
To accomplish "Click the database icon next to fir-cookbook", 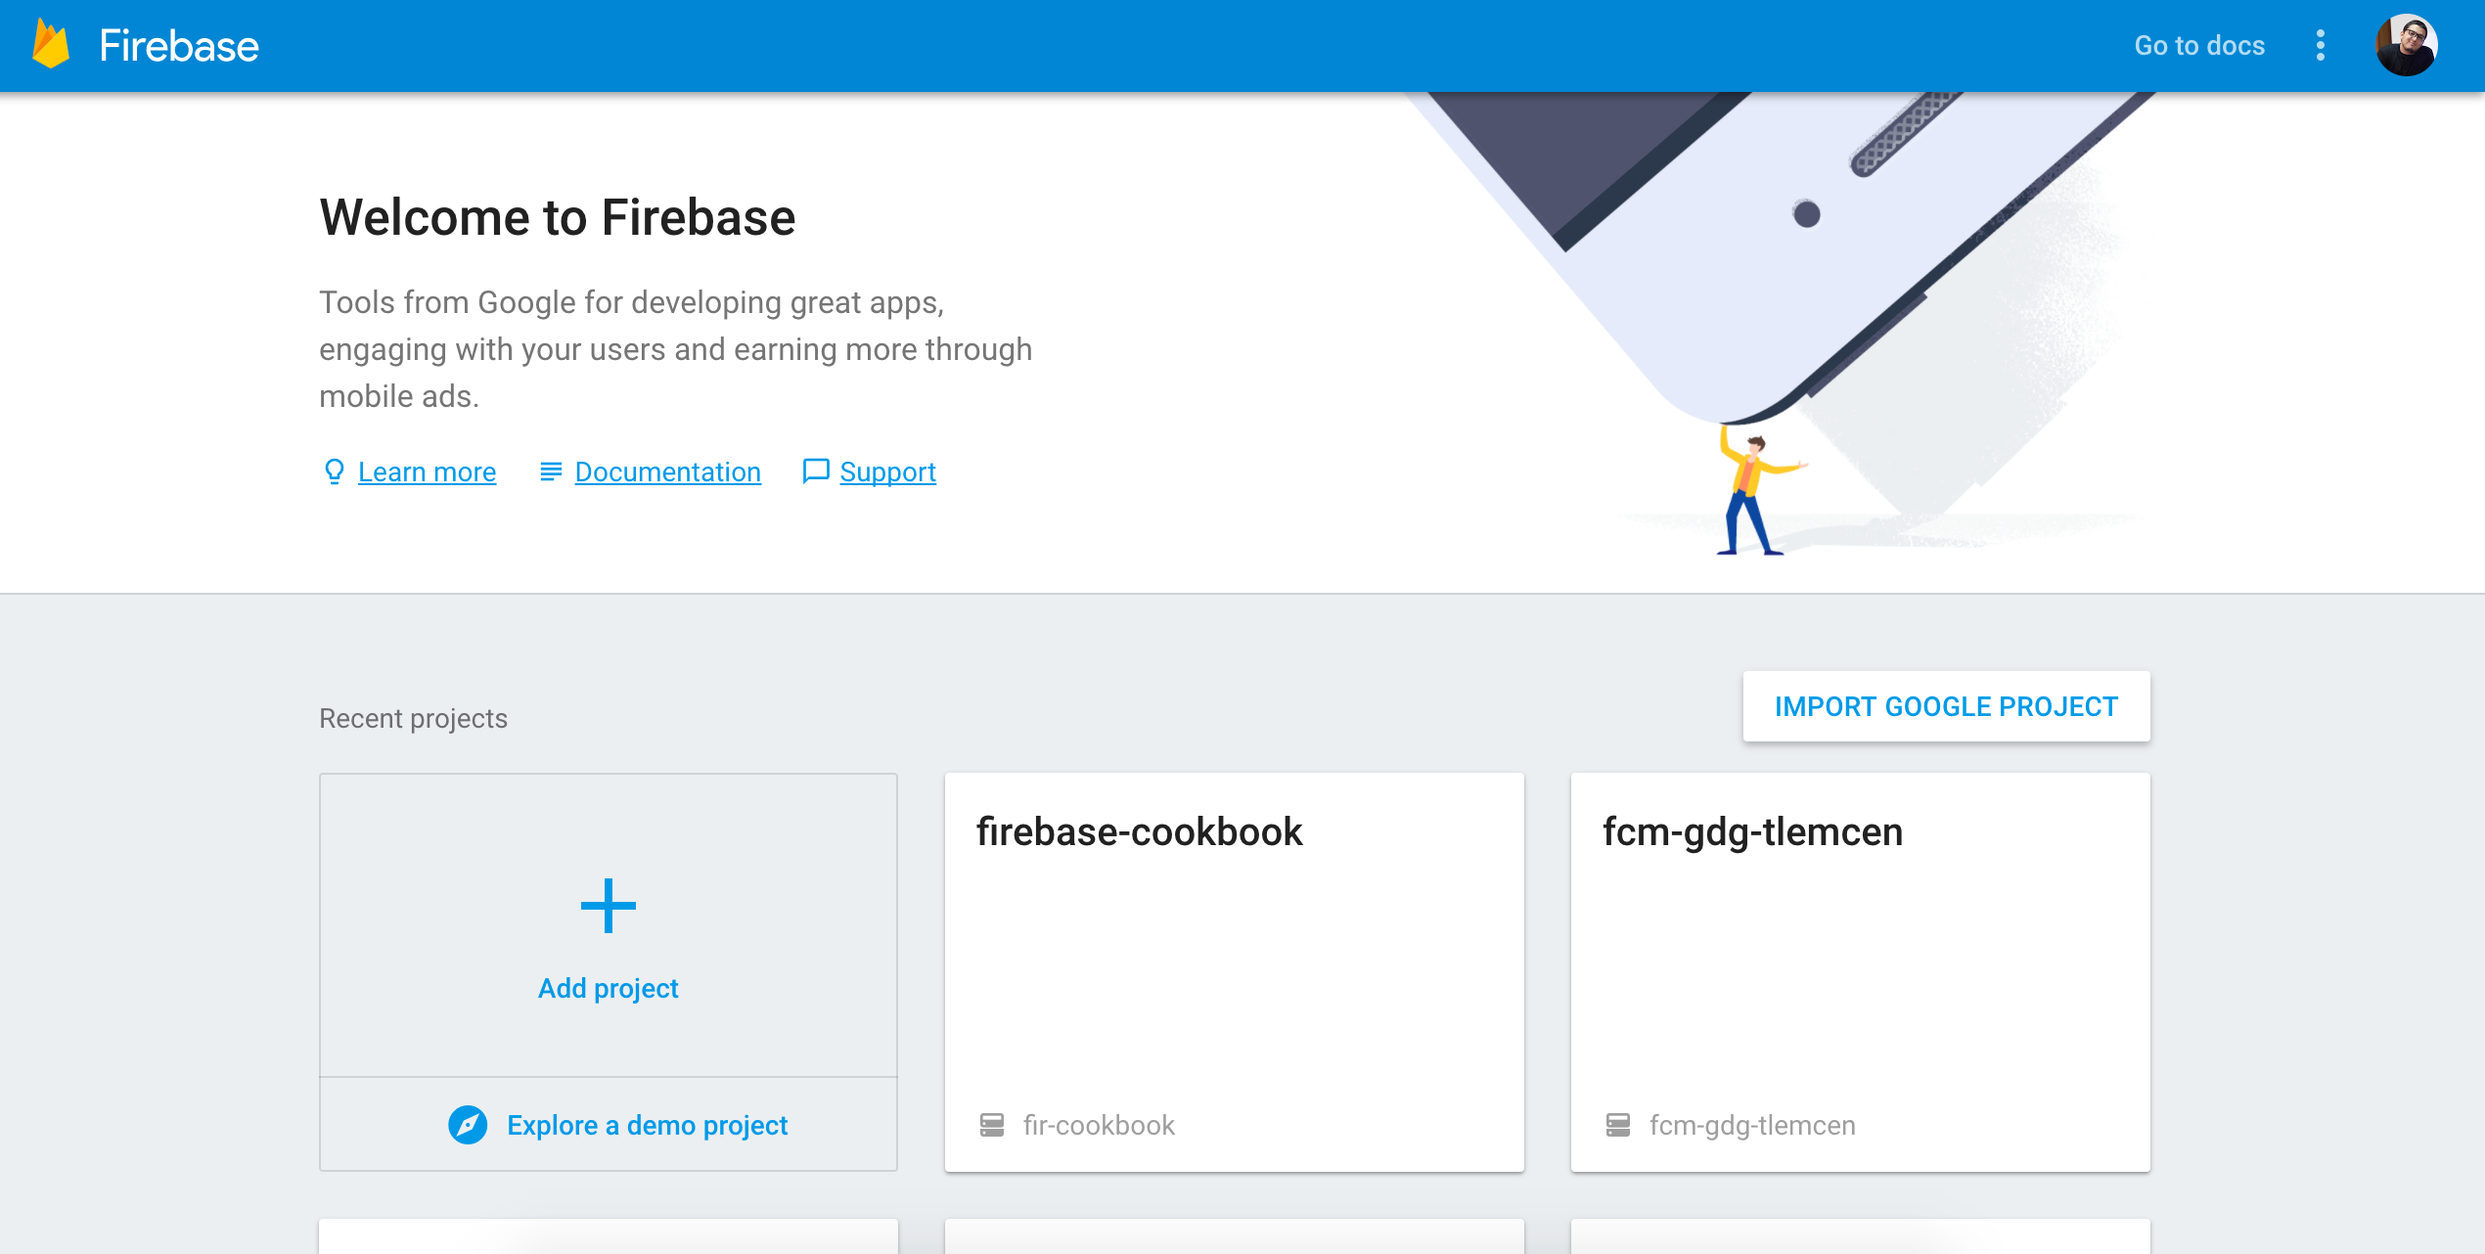I will tap(991, 1125).
